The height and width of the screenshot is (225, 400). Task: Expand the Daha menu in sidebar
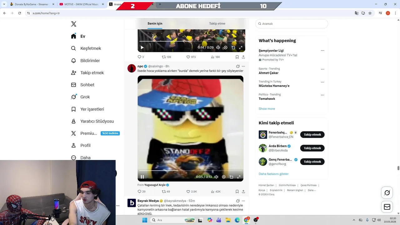81,157
